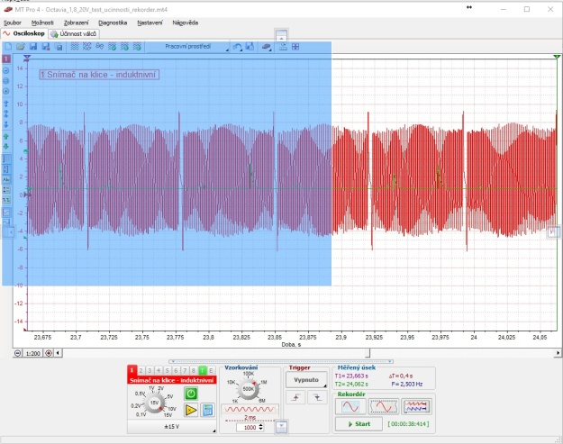Select the dotted-frame sine recorder mode button
563x444 pixels.
(x=384, y=407)
